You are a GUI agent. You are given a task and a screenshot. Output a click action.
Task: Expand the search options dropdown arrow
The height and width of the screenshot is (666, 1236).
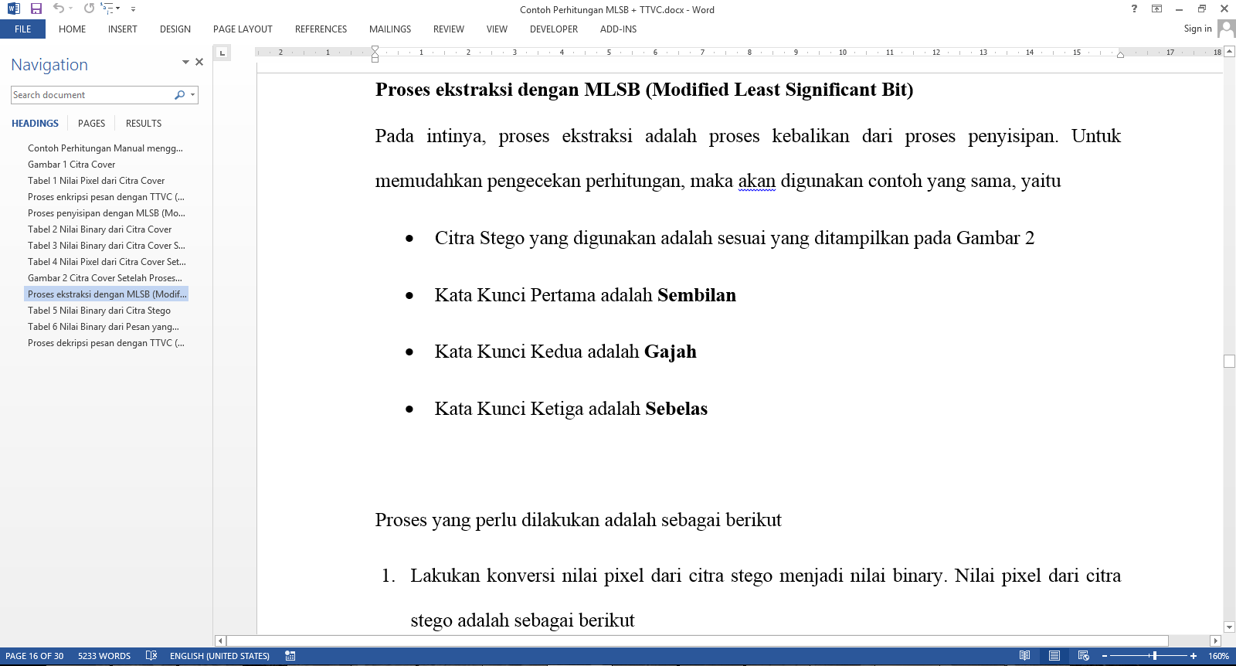[x=192, y=95]
